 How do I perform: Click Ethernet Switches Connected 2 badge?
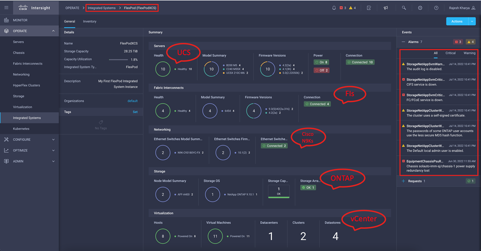click(x=274, y=146)
